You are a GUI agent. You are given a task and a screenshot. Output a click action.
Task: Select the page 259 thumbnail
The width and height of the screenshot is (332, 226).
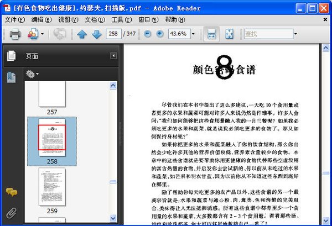pyautogui.click(x=52, y=187)
